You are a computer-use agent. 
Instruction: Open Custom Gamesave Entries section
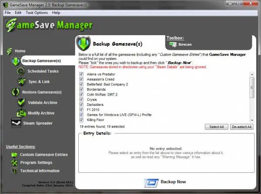tap(44, 155)
